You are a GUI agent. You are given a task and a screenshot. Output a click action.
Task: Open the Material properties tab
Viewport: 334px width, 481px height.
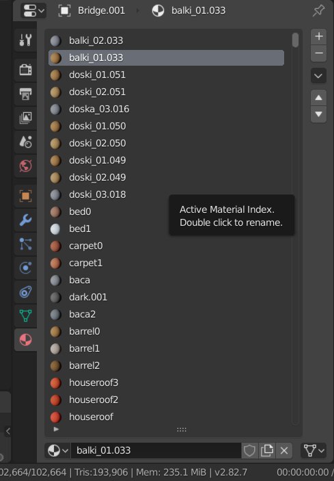pos(25,339)
